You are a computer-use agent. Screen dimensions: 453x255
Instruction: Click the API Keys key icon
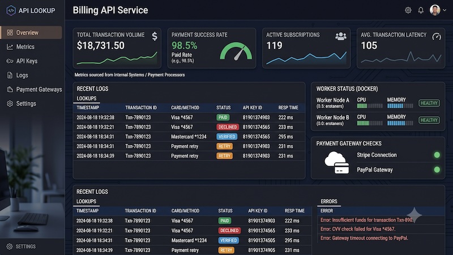10,61
